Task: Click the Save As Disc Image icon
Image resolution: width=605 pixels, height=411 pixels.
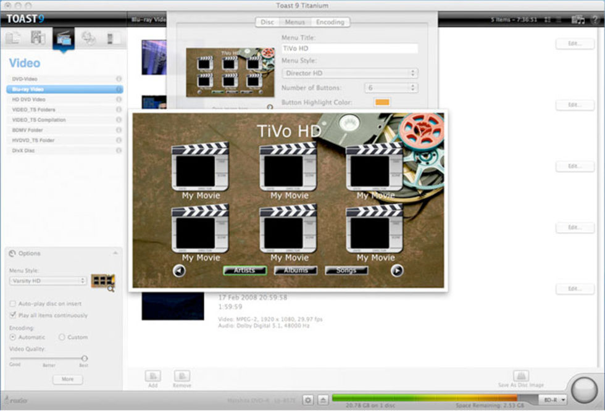Action: (x=521, y=376)
